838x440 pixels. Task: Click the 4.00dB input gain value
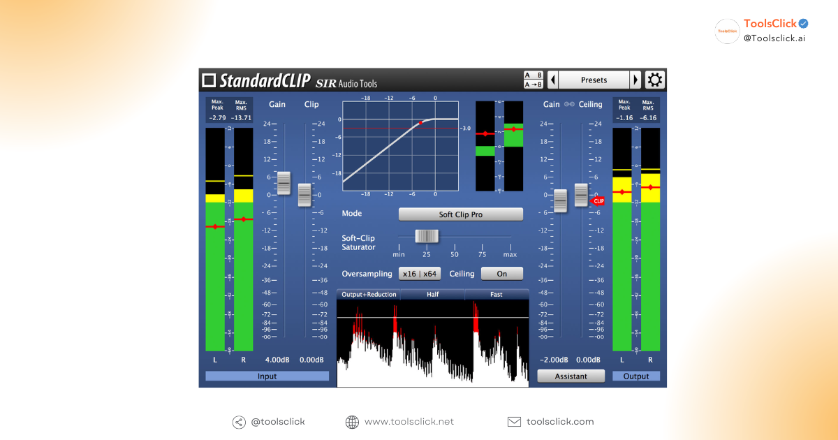[x=277, y=360]
